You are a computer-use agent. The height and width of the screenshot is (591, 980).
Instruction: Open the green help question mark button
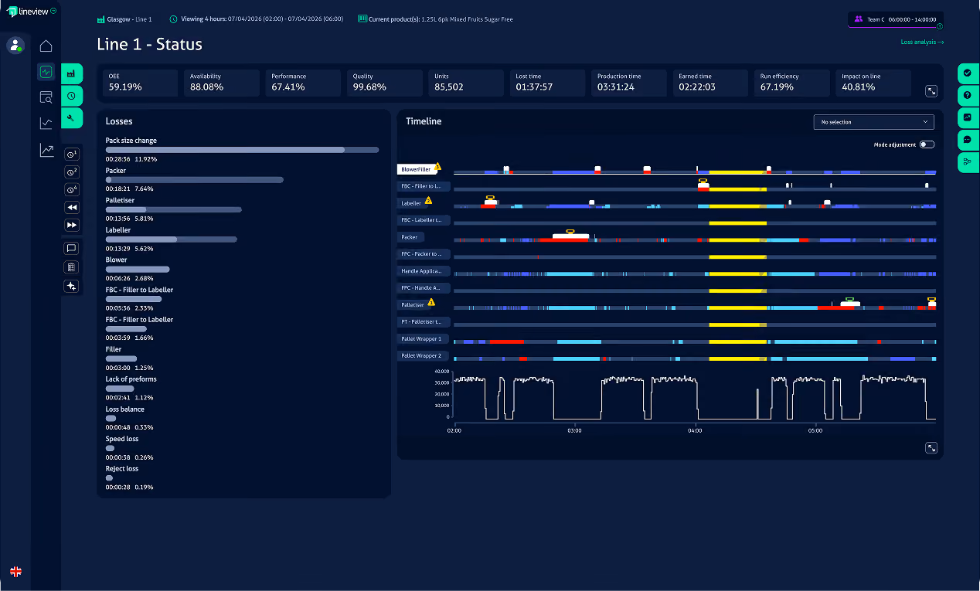click(968, 96)
